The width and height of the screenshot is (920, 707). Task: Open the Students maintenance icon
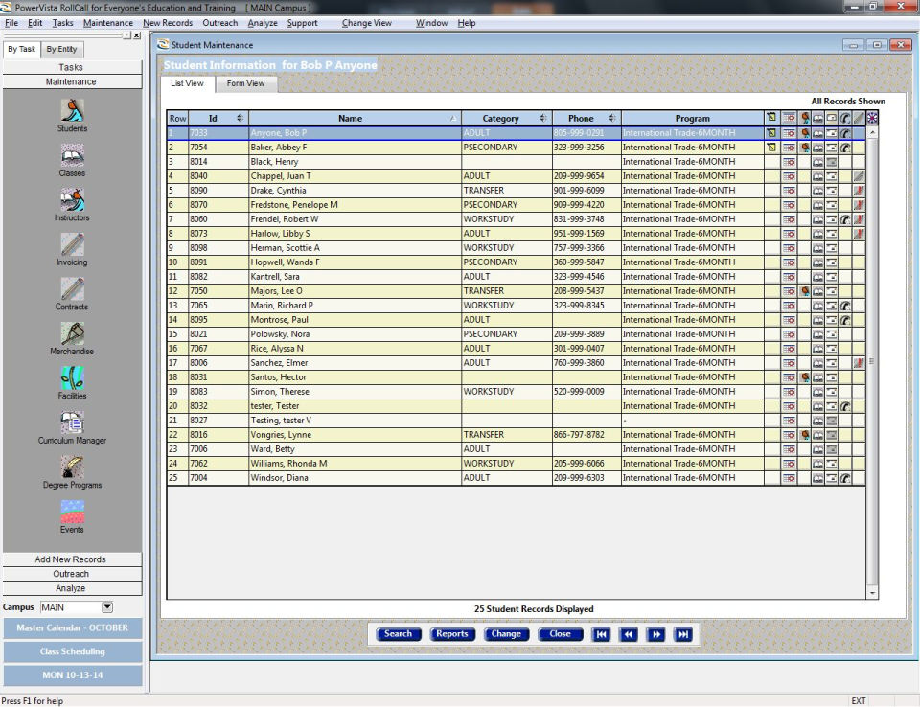pyautogui.click(x=72, y=110)
